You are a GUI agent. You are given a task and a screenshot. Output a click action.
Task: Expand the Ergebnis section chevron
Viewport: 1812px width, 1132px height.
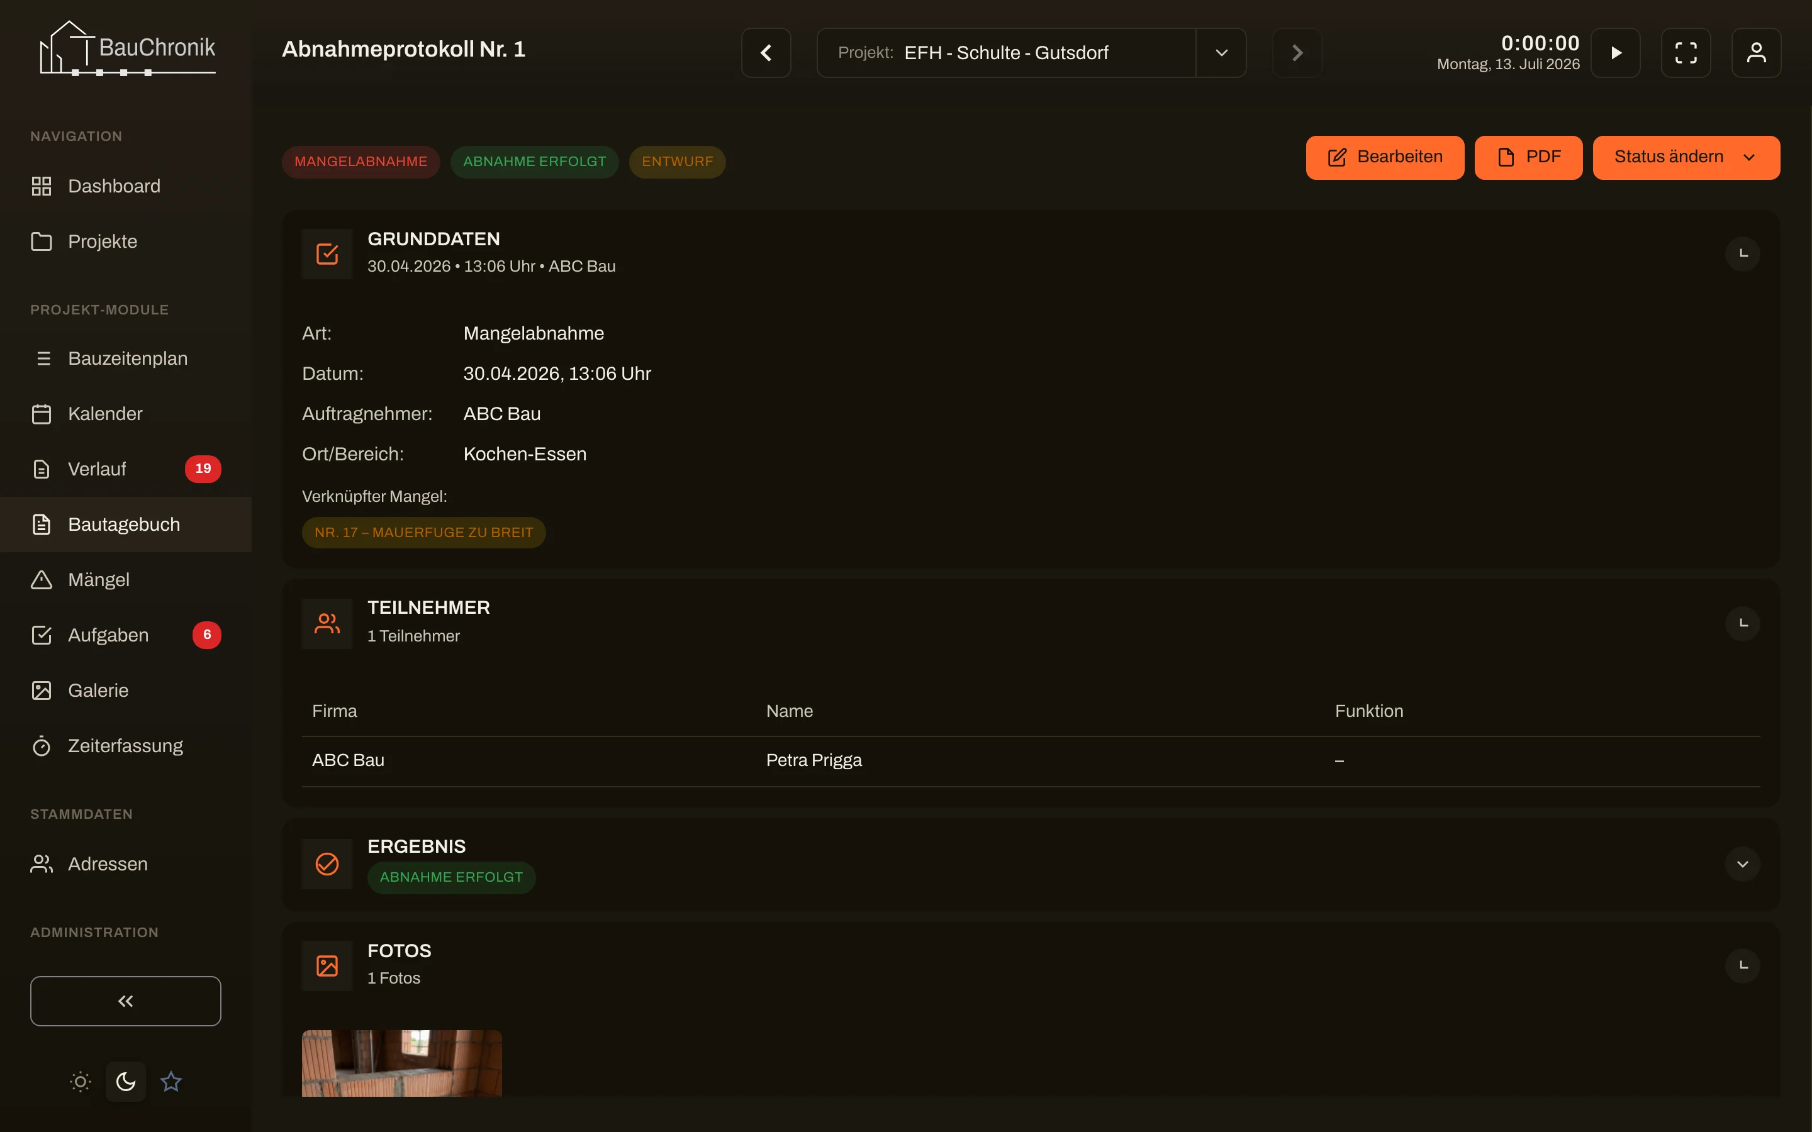(x=1742, y=864)
